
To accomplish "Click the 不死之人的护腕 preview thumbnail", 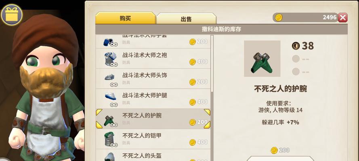I will click(x=262, y=59).
